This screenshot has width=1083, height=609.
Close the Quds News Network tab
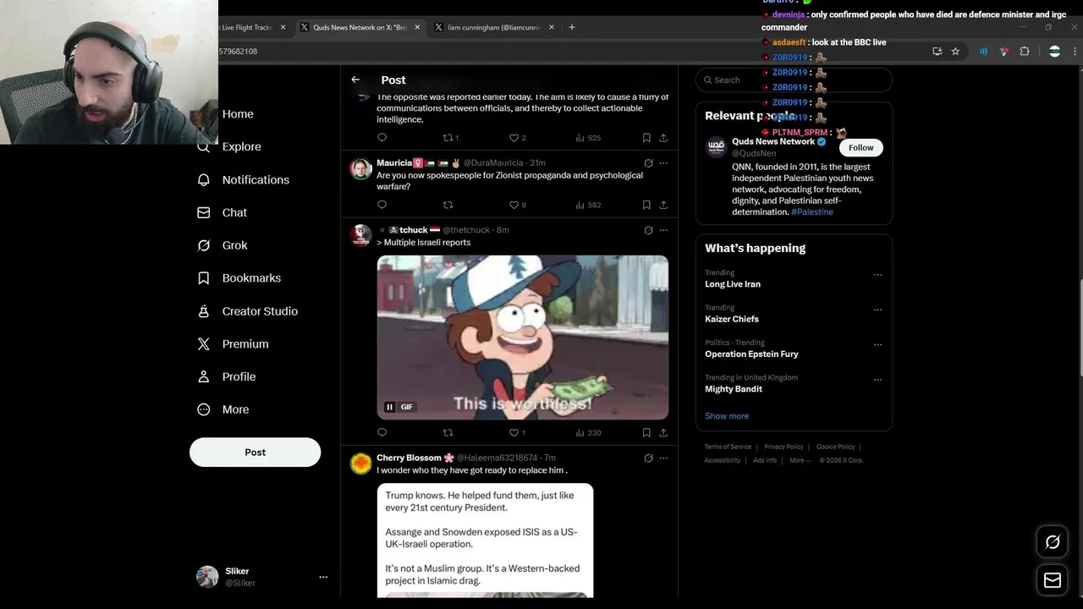417,27
